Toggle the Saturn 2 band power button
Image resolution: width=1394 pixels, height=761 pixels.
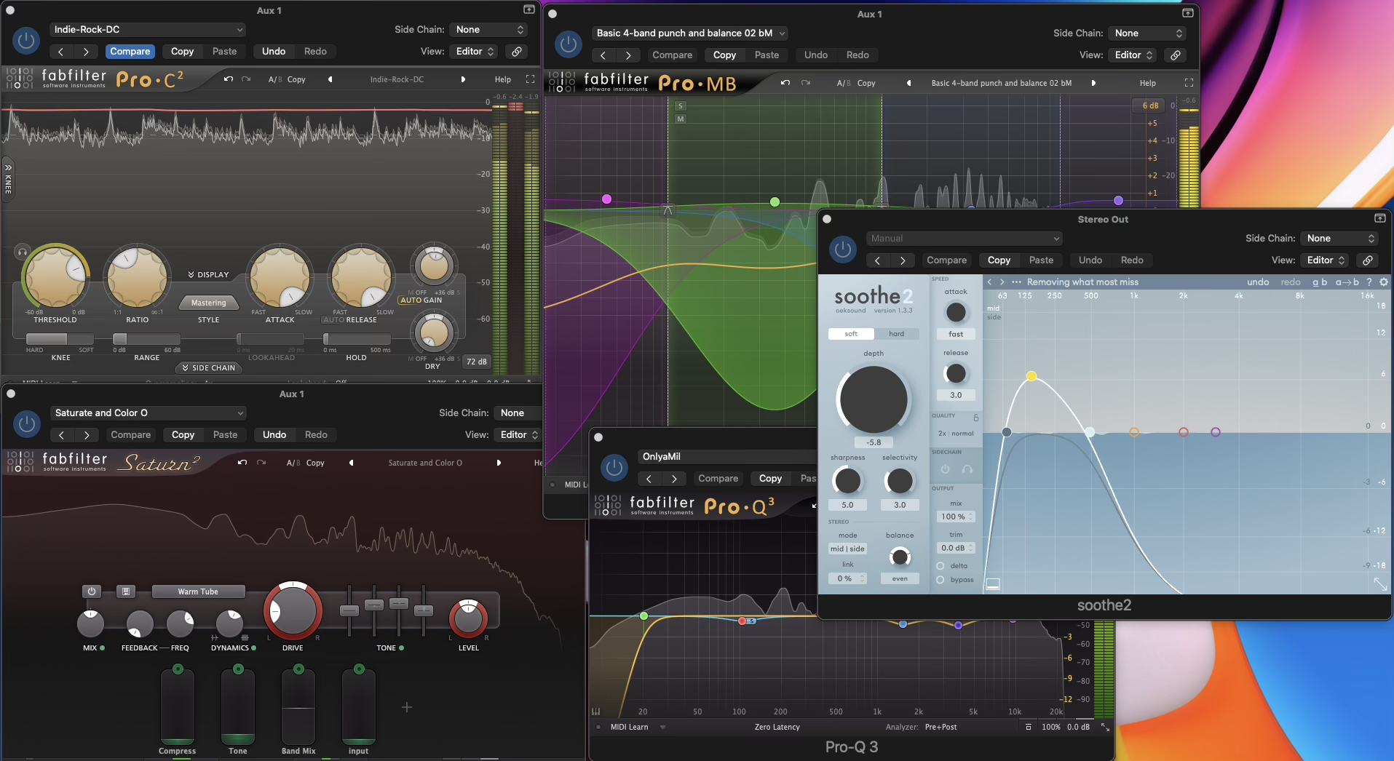(92, 591)
